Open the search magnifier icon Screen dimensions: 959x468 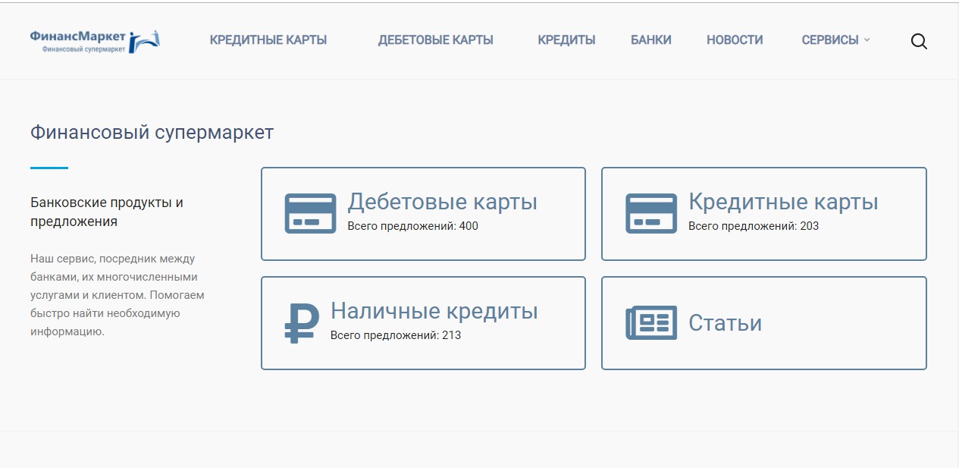(x=919, y=41)
